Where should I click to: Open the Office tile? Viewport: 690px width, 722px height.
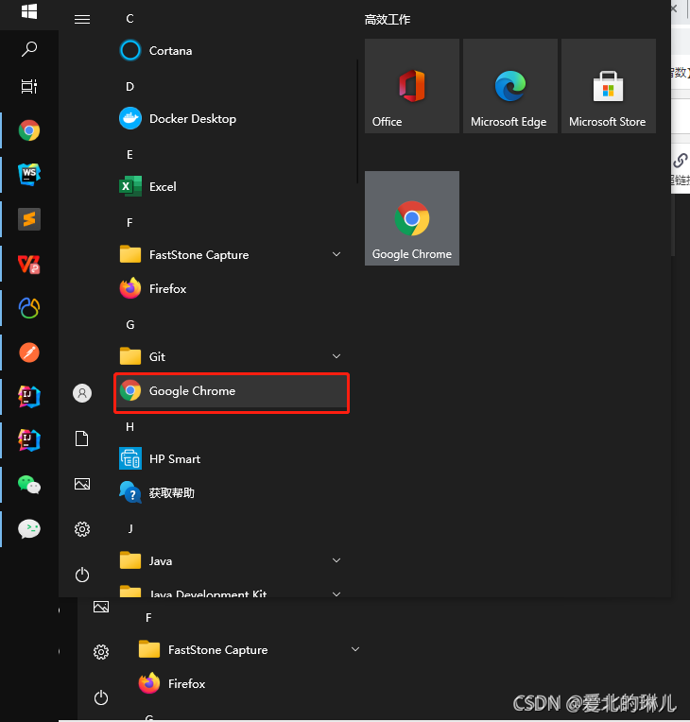pos(412,86)
